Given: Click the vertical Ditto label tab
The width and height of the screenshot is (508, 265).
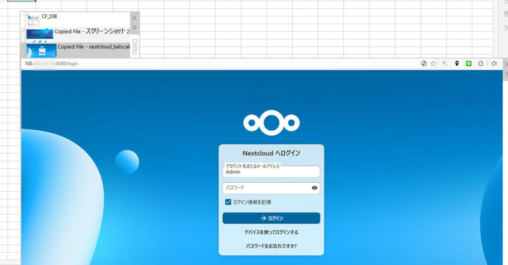Looking at the screenshot, I should [x=135, y=47].
